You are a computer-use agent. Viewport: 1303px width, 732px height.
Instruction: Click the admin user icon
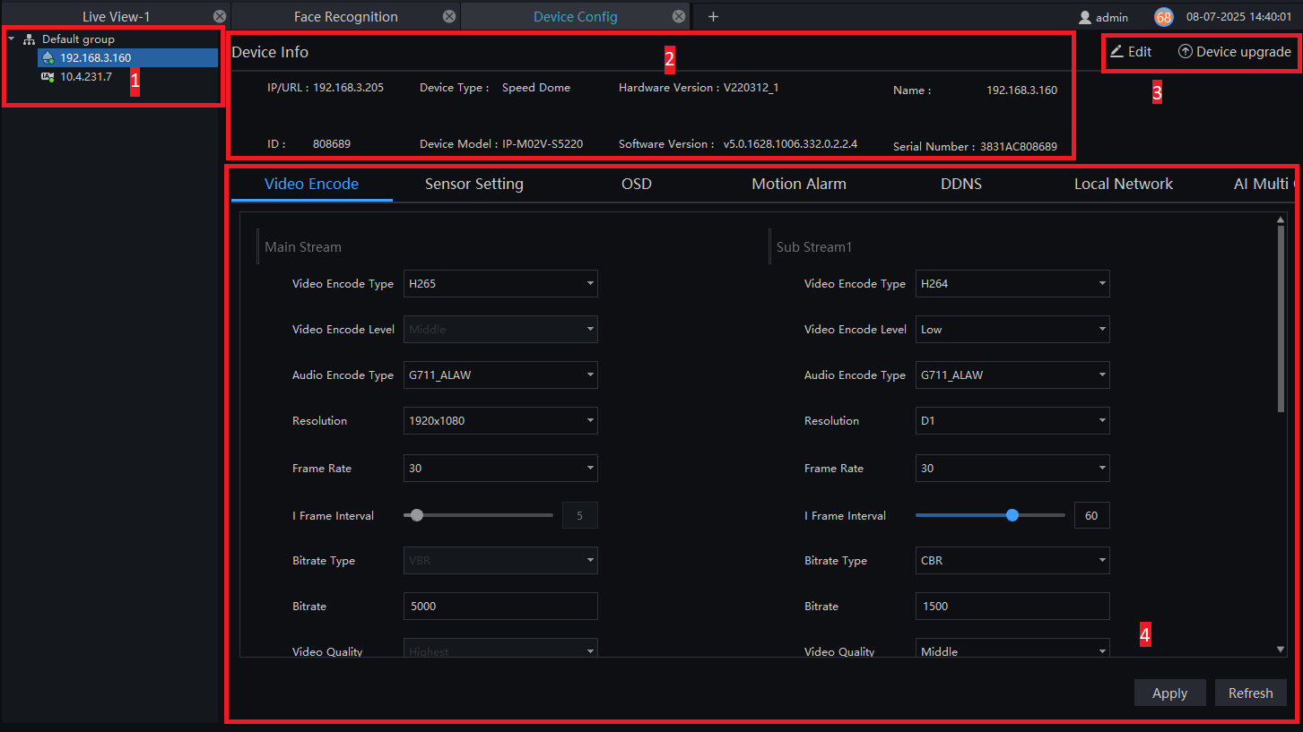coord(1085,17)
